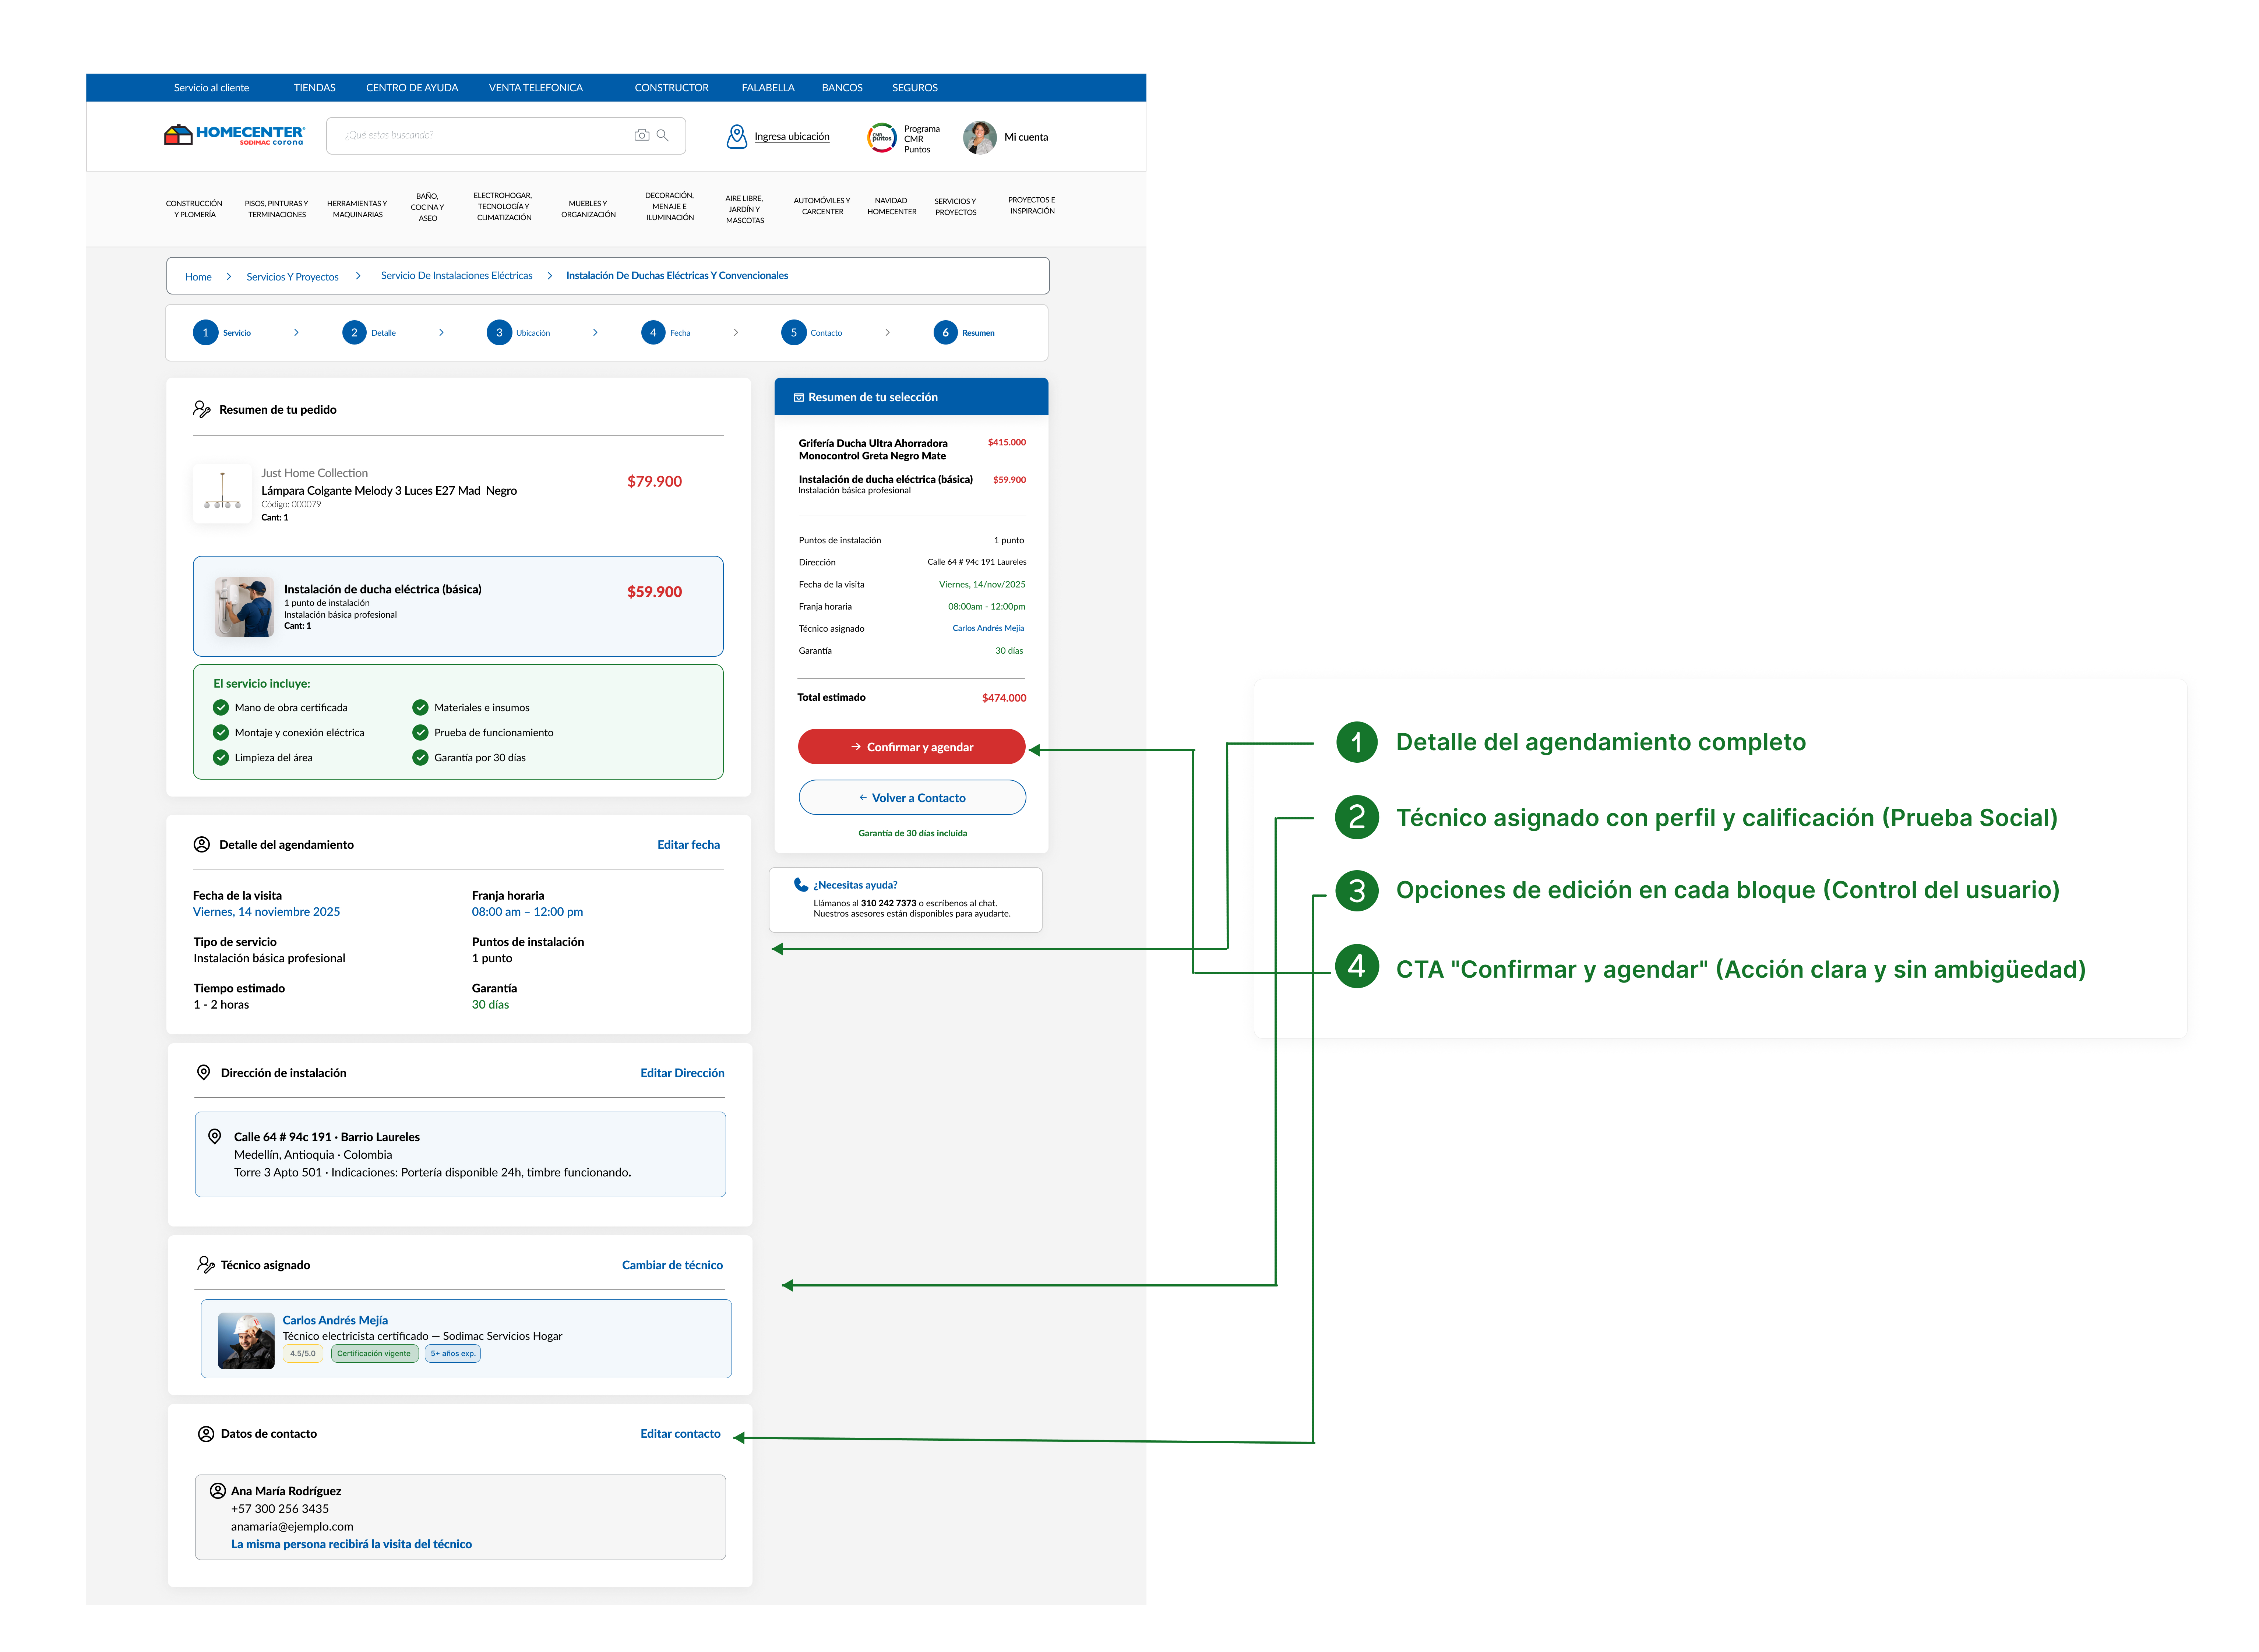This screenshot has width=2259, height=1652.
Task: Click the phone icon in ¿Necesitas ayuda?
Action: point(801,884)
